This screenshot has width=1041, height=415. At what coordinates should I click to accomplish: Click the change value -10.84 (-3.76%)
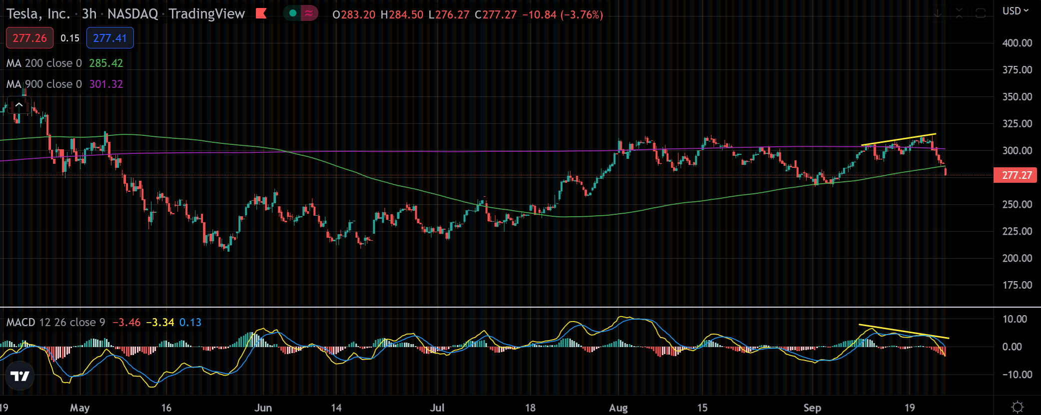pos(563,14)
